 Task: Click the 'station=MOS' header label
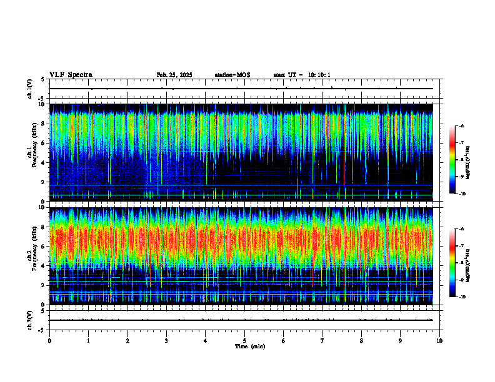coord(232,75)
